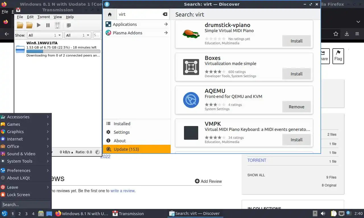Open Transmission Edit menu
The image size is (364, 218).
[30, 17]
